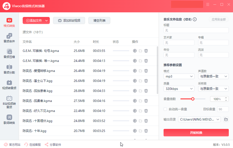This screenshot has height=148, width=233.
Task: Delete 富士山下.kgg row
Action: (x=146, y=81)
